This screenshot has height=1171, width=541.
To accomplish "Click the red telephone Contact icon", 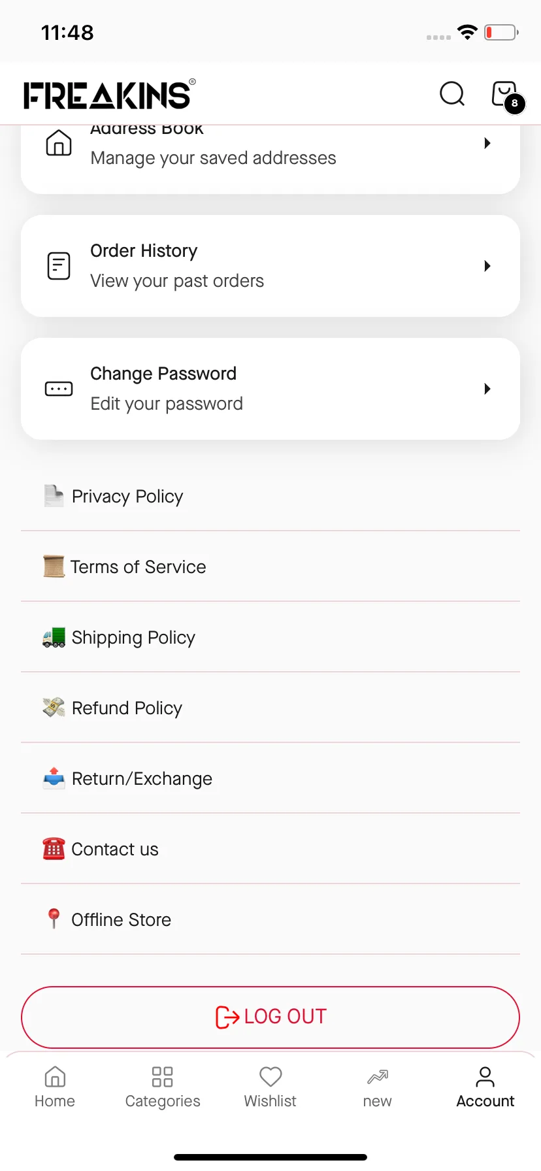I will 54,849.
